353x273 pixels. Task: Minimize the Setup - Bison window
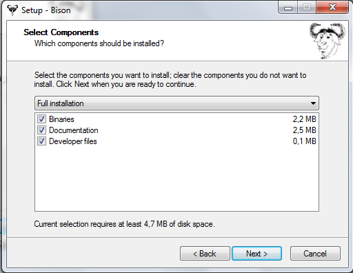[288, 8]
